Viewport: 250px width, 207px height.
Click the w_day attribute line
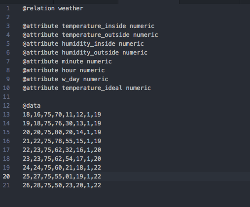point(66,79)
